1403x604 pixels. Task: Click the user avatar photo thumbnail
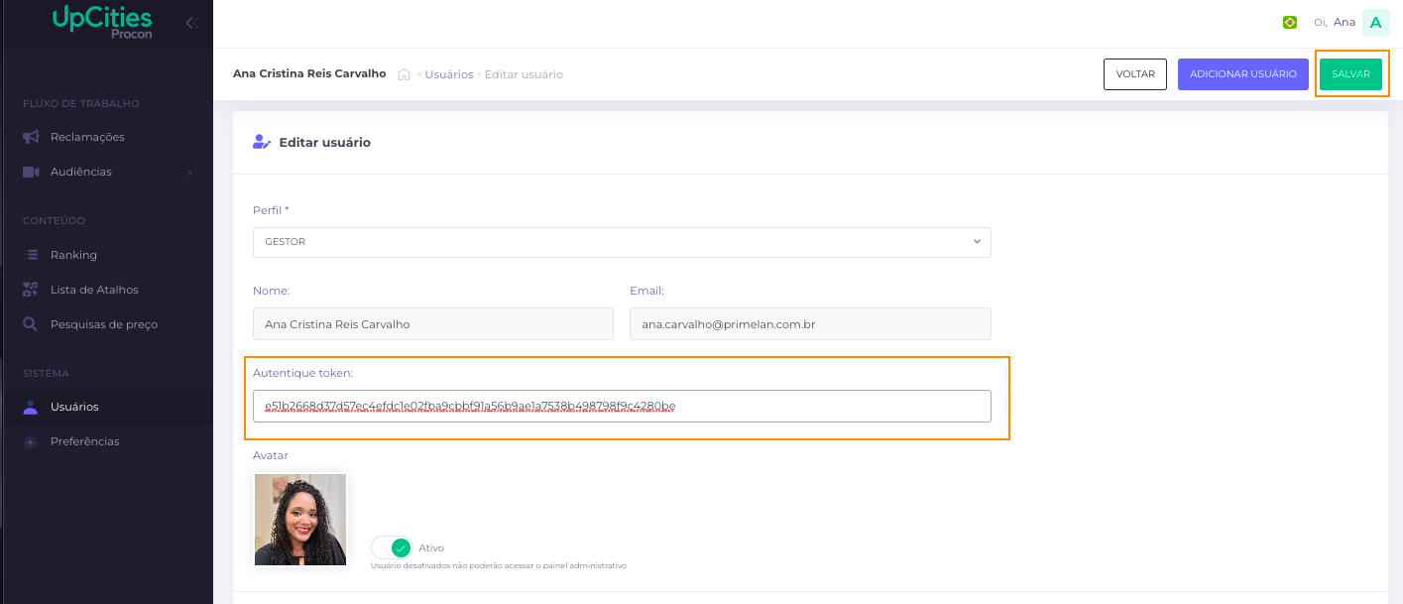(x=300, y=520)
